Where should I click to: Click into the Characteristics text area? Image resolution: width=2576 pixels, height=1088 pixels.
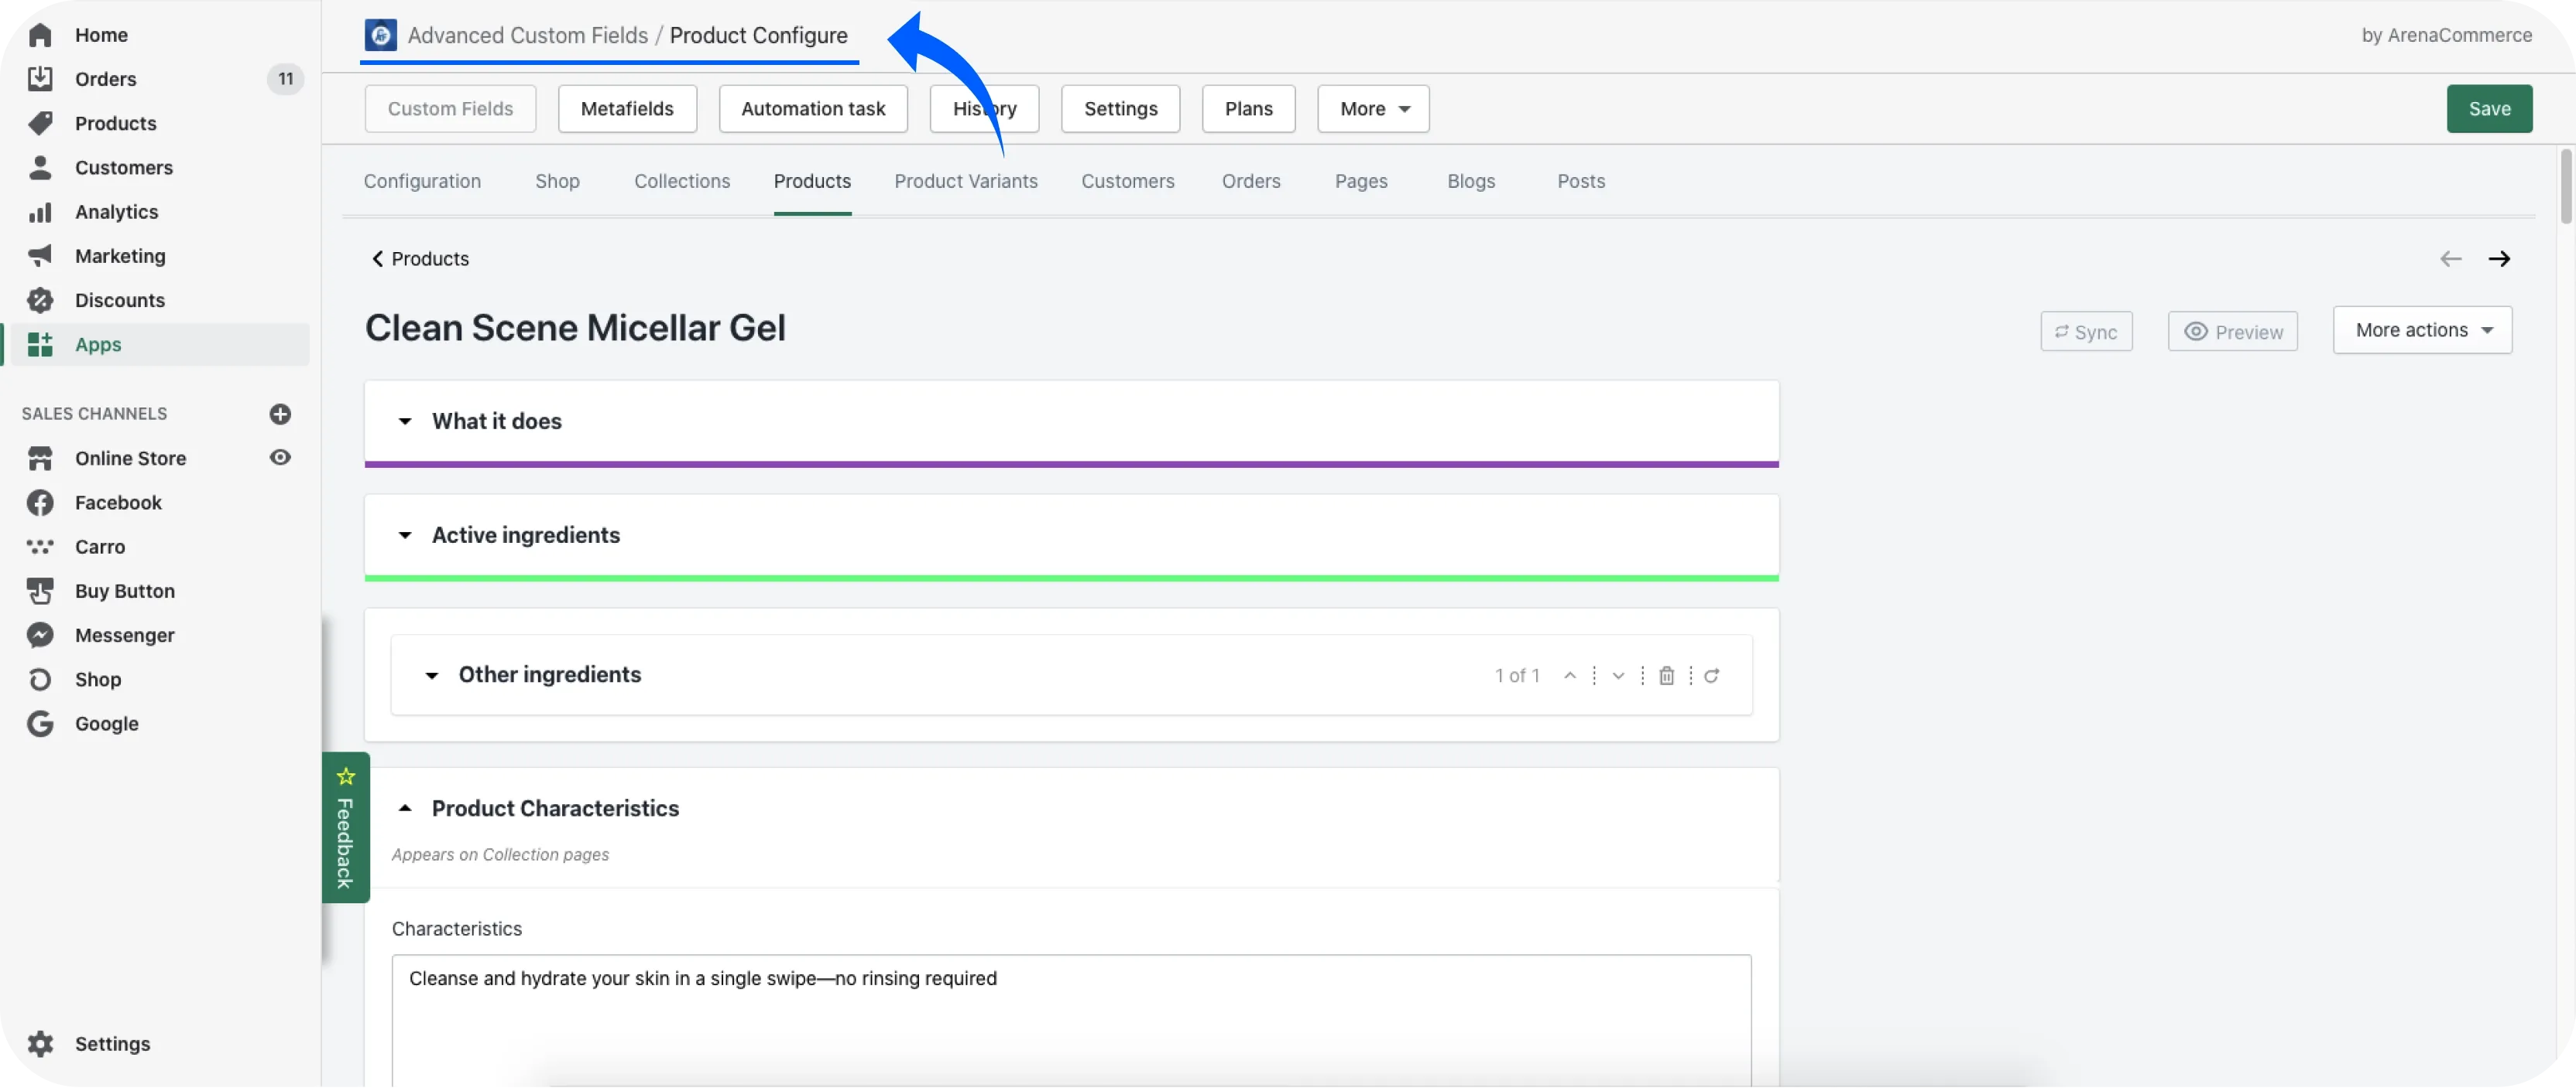[1070, 1019]
